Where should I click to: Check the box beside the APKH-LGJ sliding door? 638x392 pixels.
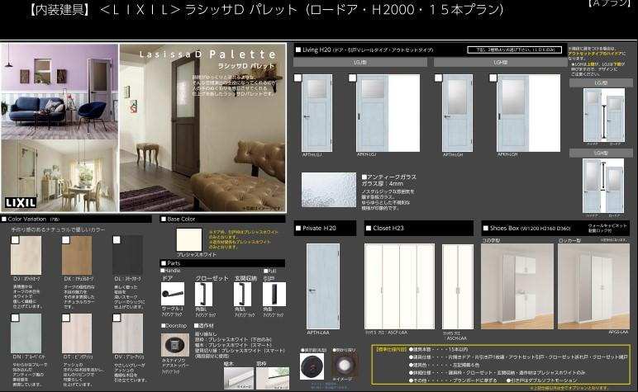tap(352, 78)
